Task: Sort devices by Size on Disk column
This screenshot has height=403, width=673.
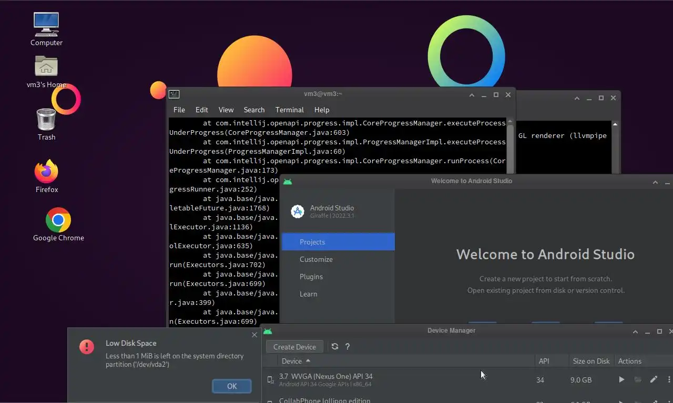Action: 591,361
